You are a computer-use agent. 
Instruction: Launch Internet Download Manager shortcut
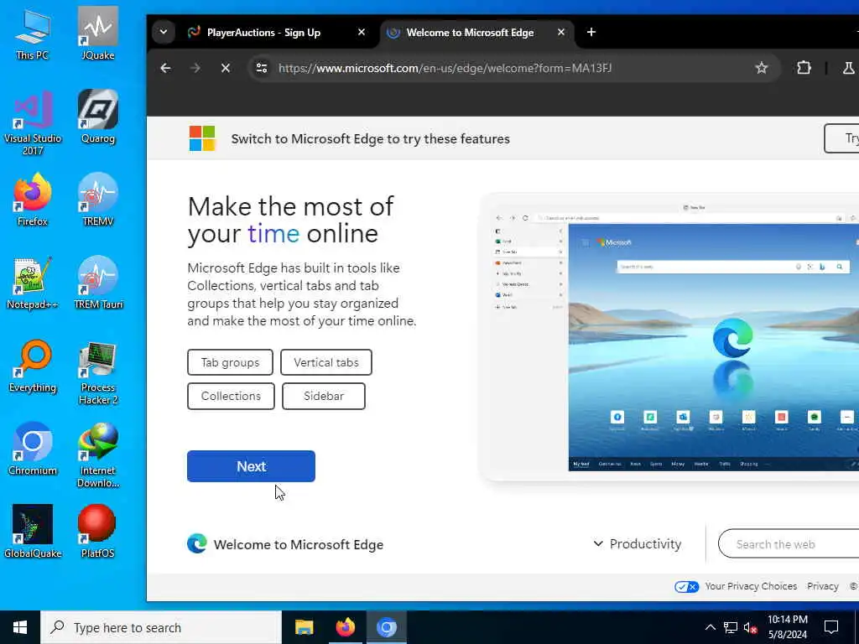pos(97,455)
